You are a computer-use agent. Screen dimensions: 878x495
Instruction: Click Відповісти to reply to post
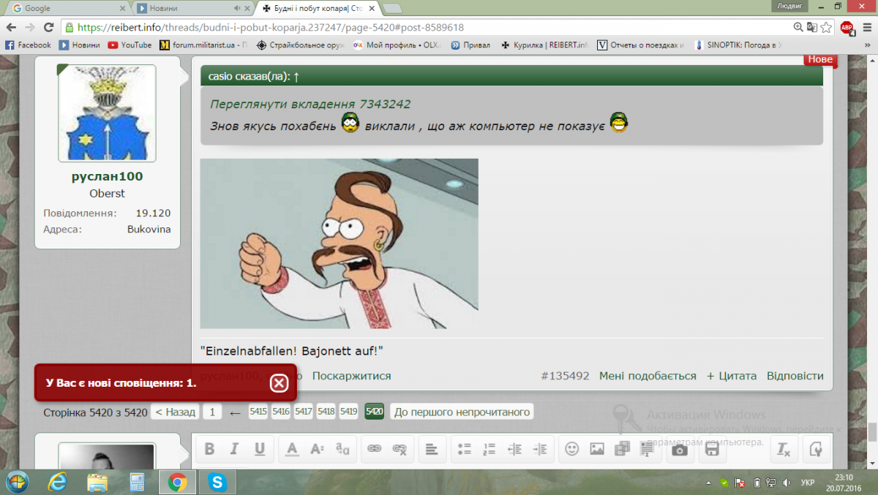[x=795, y=376]
